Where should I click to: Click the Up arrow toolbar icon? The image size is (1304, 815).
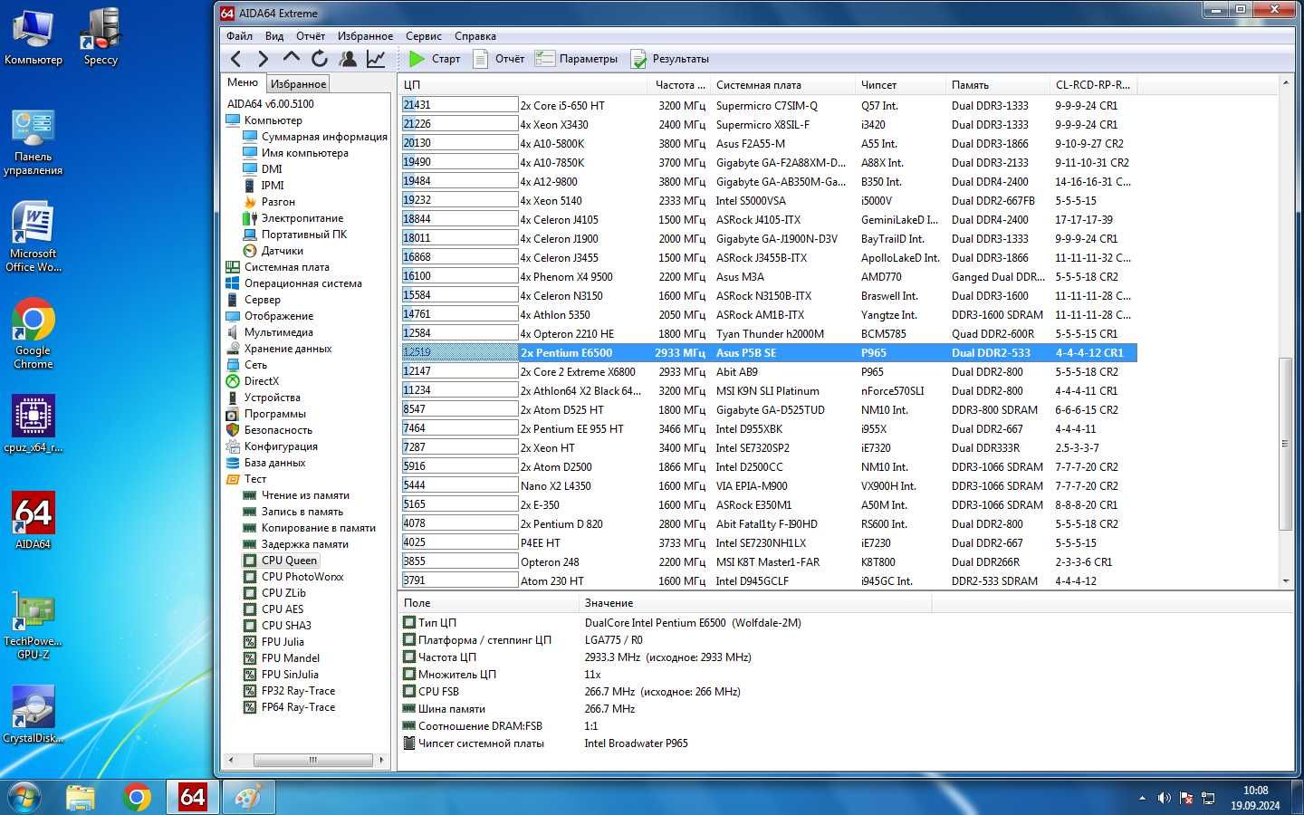291,58
